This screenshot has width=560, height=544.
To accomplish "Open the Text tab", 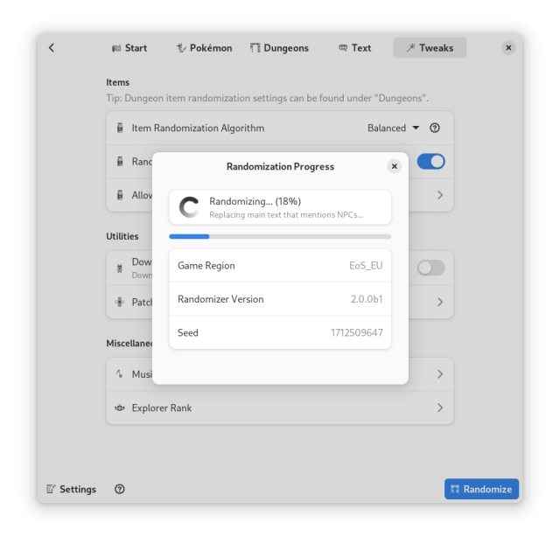I will pyautogui.click(x=354, y=48).
